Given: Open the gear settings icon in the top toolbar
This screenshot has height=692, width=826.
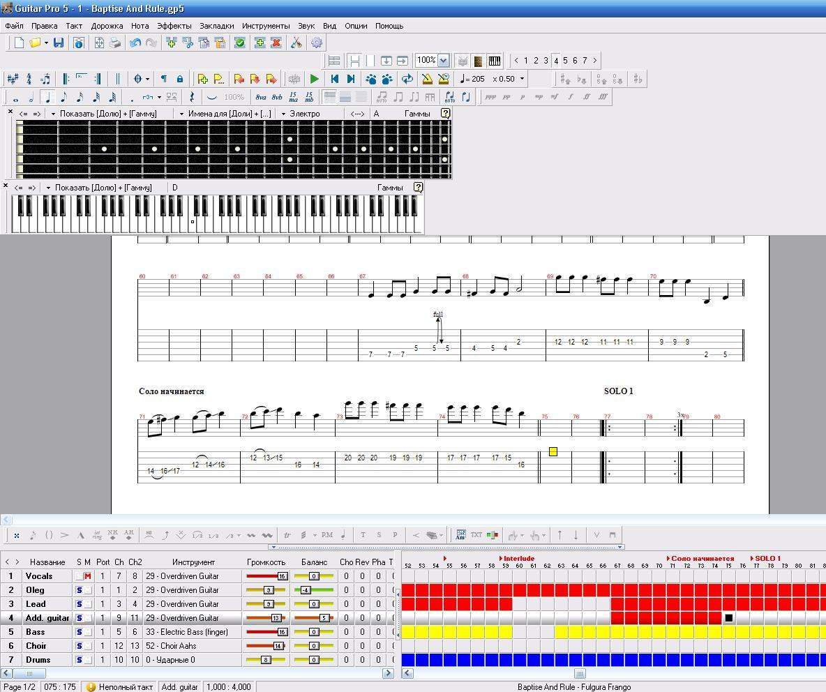Looking at the screenshot, I should click(317, 43).
